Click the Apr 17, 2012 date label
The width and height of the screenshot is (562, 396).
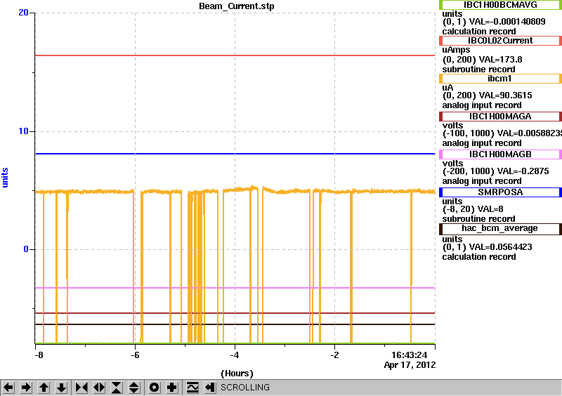point(410,365)
